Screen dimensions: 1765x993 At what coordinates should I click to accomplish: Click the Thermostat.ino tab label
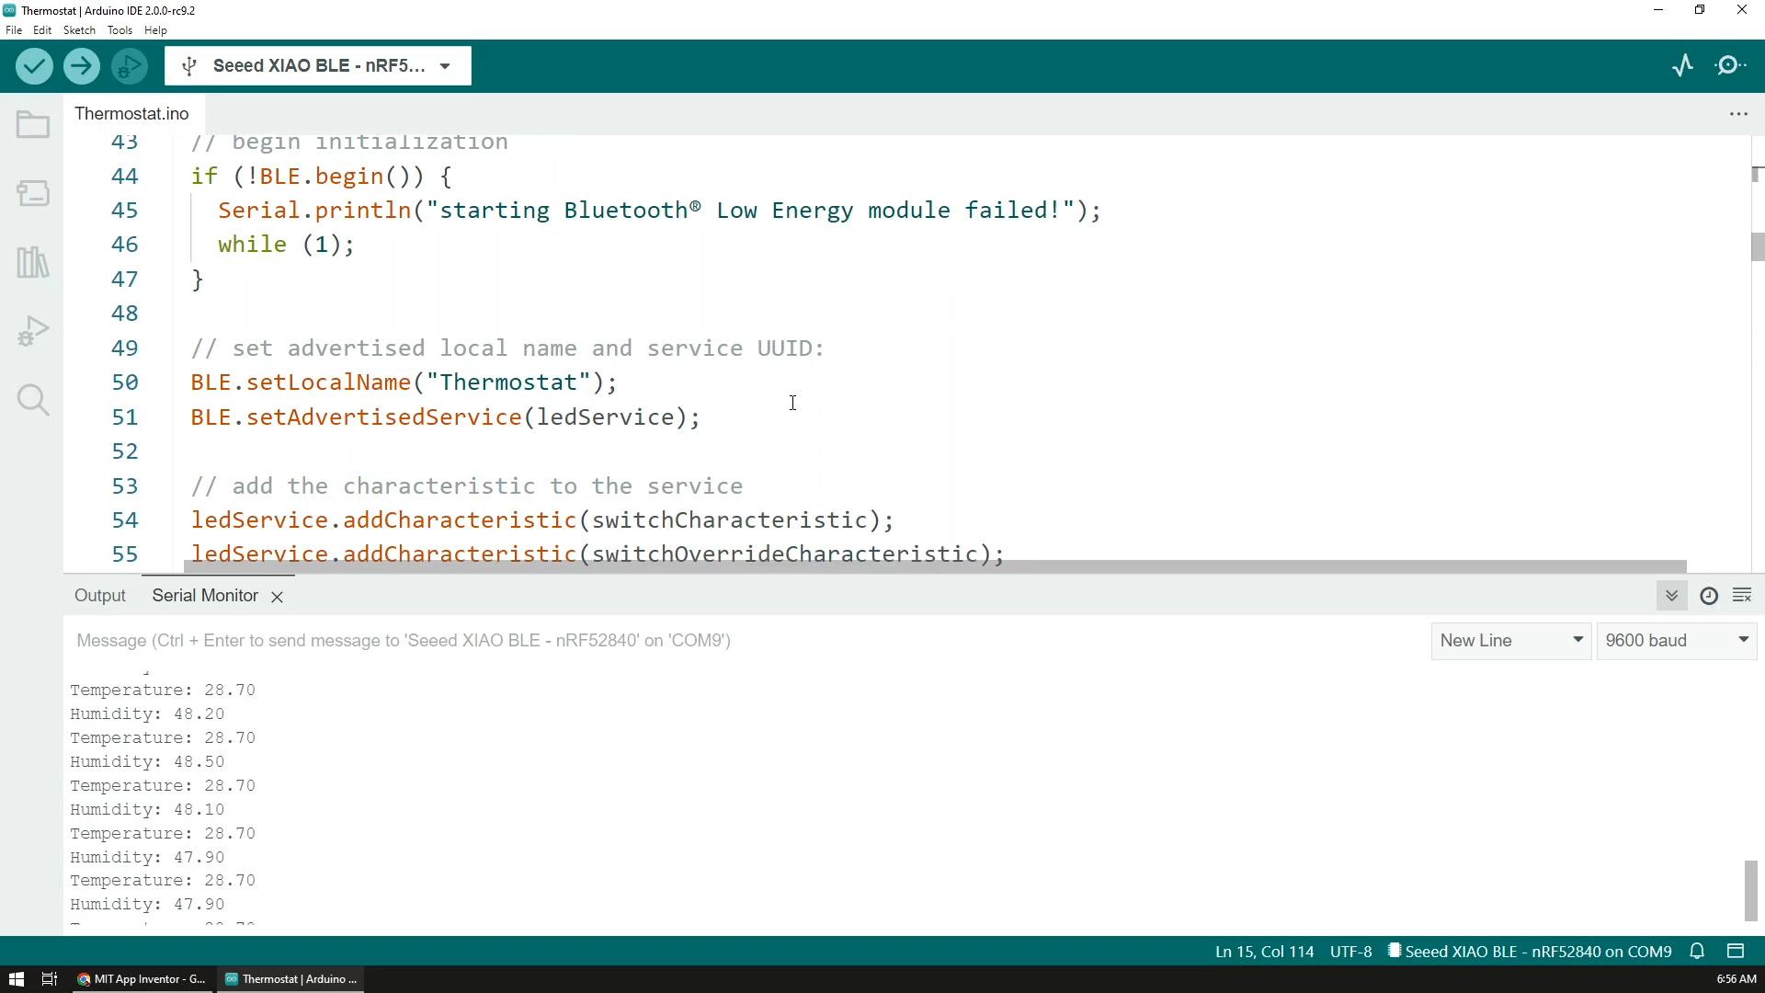point(132,114)
